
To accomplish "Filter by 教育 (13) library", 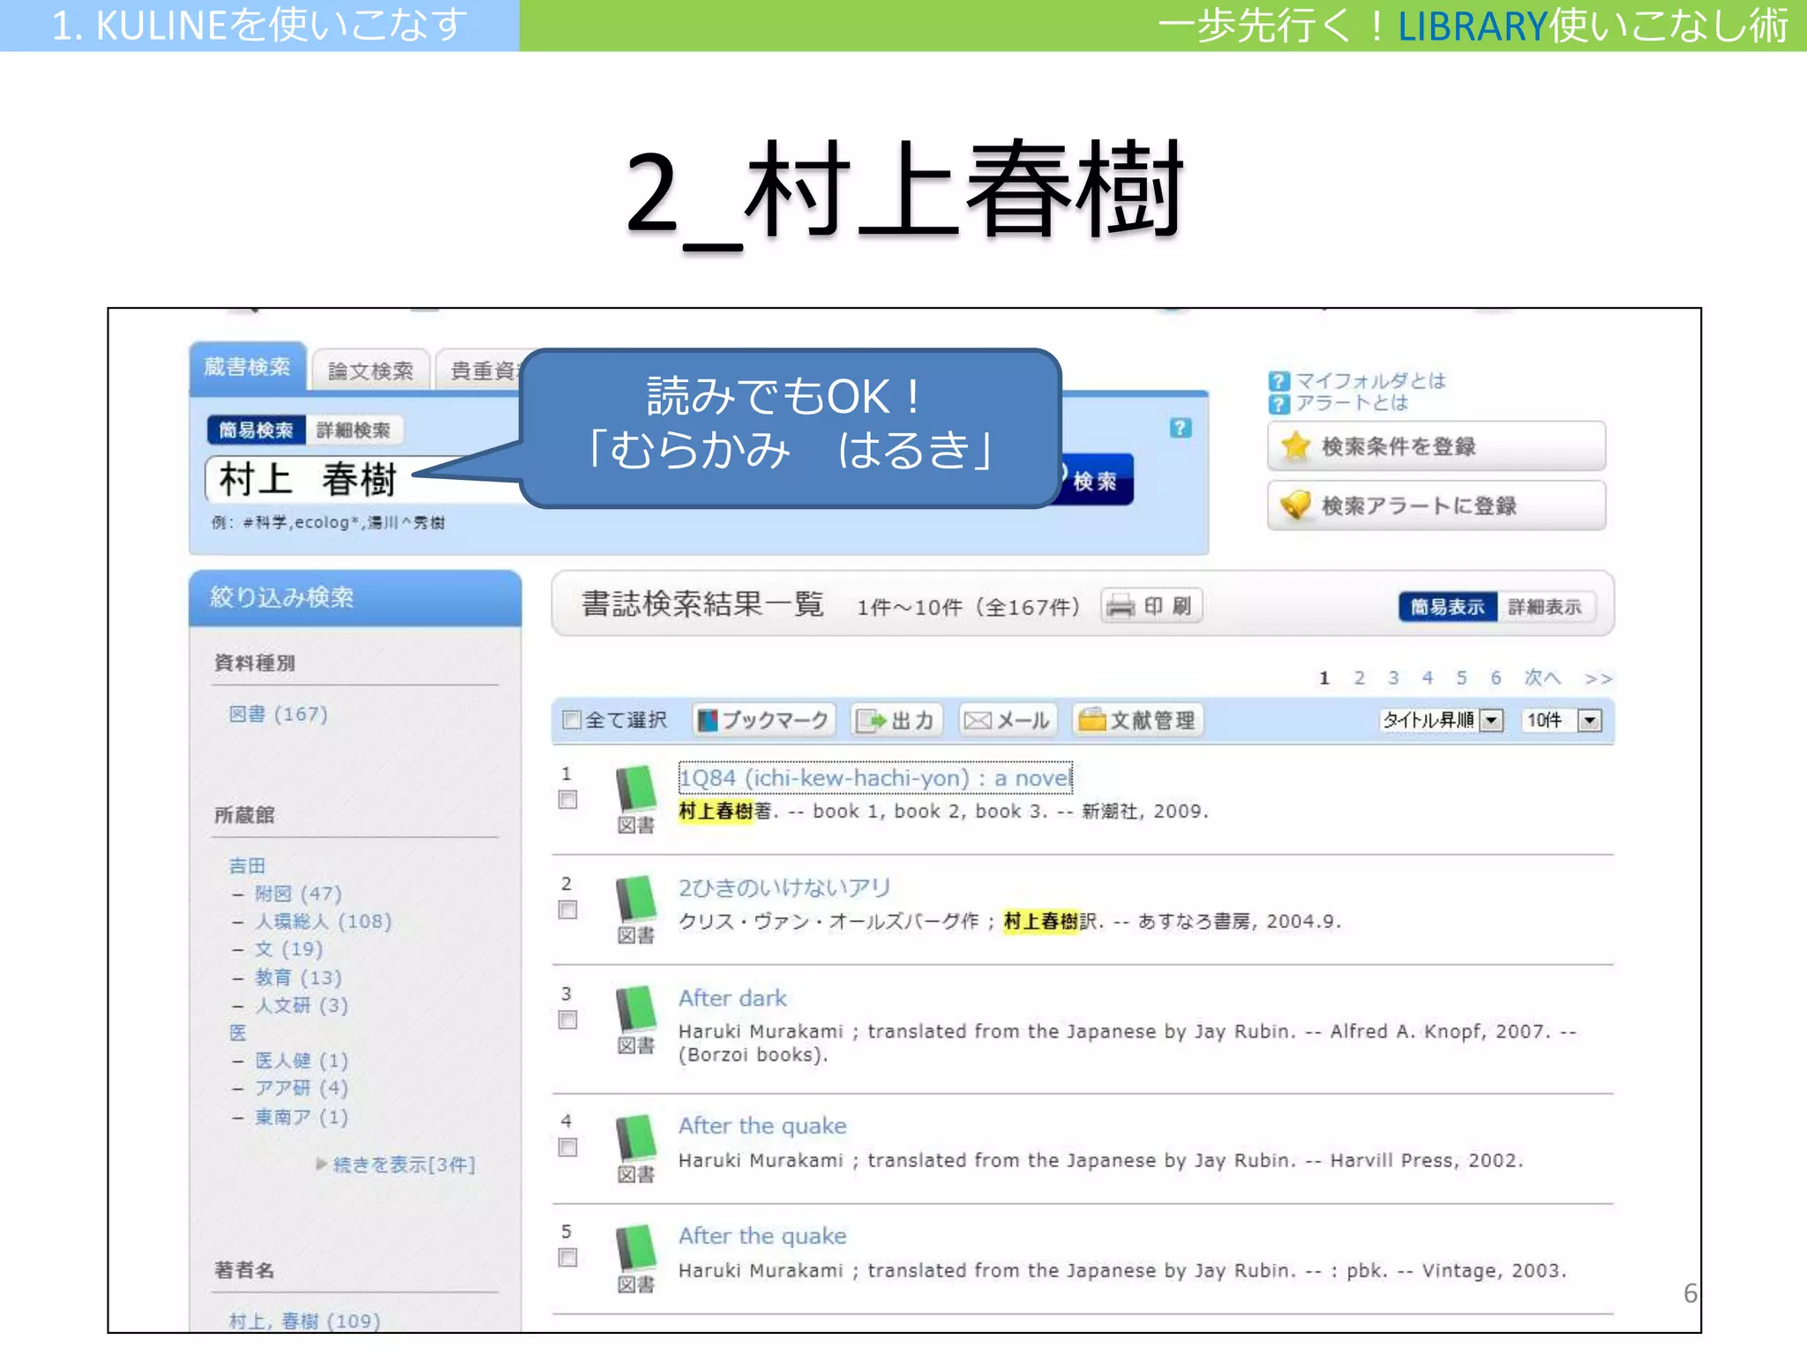I will [298, 977].
